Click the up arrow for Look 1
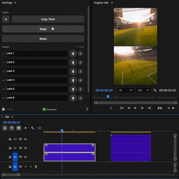Viewport: 179px width, 179px height. (73, 54)
